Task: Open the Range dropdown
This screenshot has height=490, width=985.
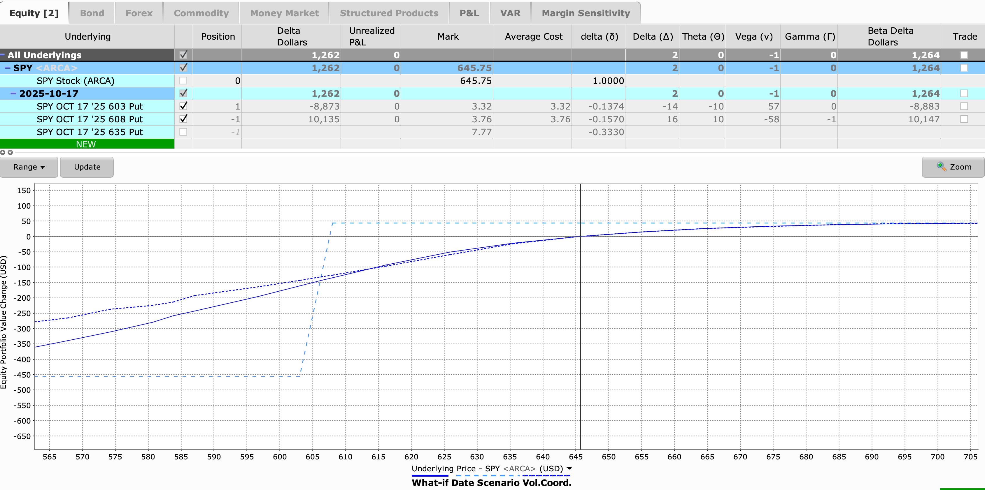Action: 29,167
